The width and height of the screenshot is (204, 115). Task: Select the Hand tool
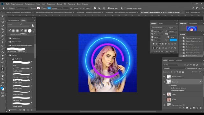point(3,76)
